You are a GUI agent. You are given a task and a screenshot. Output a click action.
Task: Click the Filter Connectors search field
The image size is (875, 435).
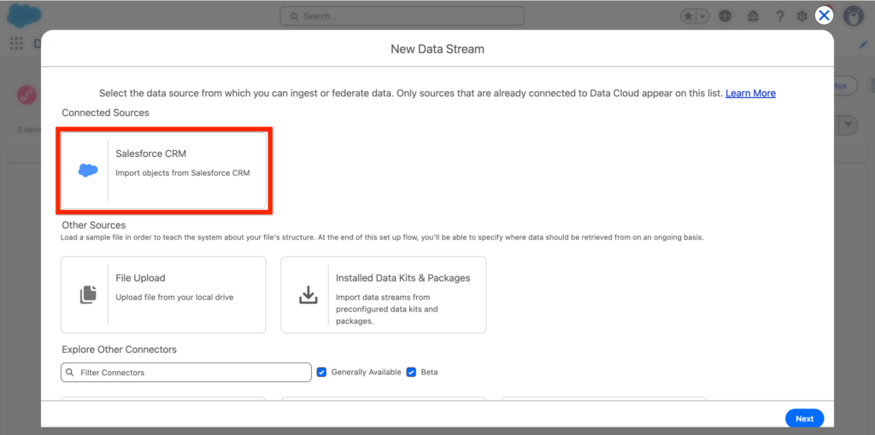[x=186, y=373]
